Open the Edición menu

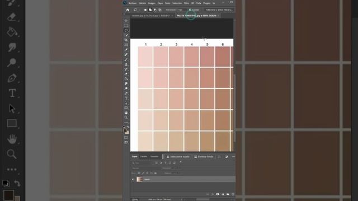pos(142,3)
